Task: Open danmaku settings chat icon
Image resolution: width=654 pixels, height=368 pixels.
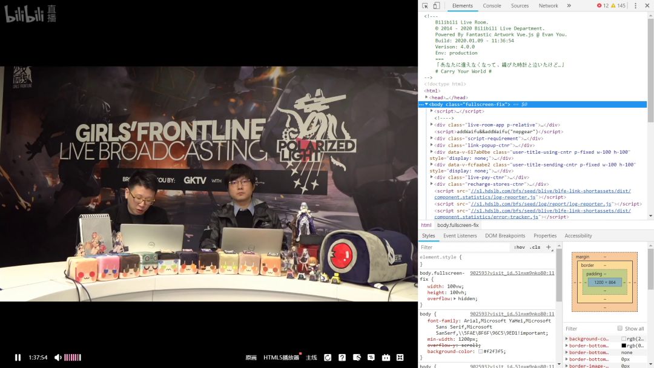Action: (371, 358)
